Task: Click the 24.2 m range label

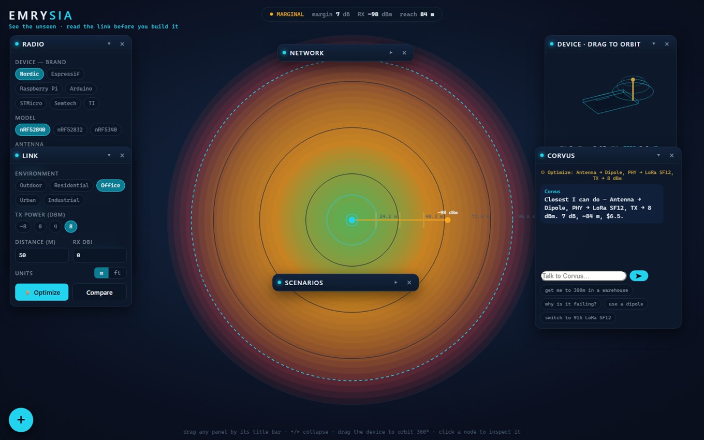Action: (389, 216)
